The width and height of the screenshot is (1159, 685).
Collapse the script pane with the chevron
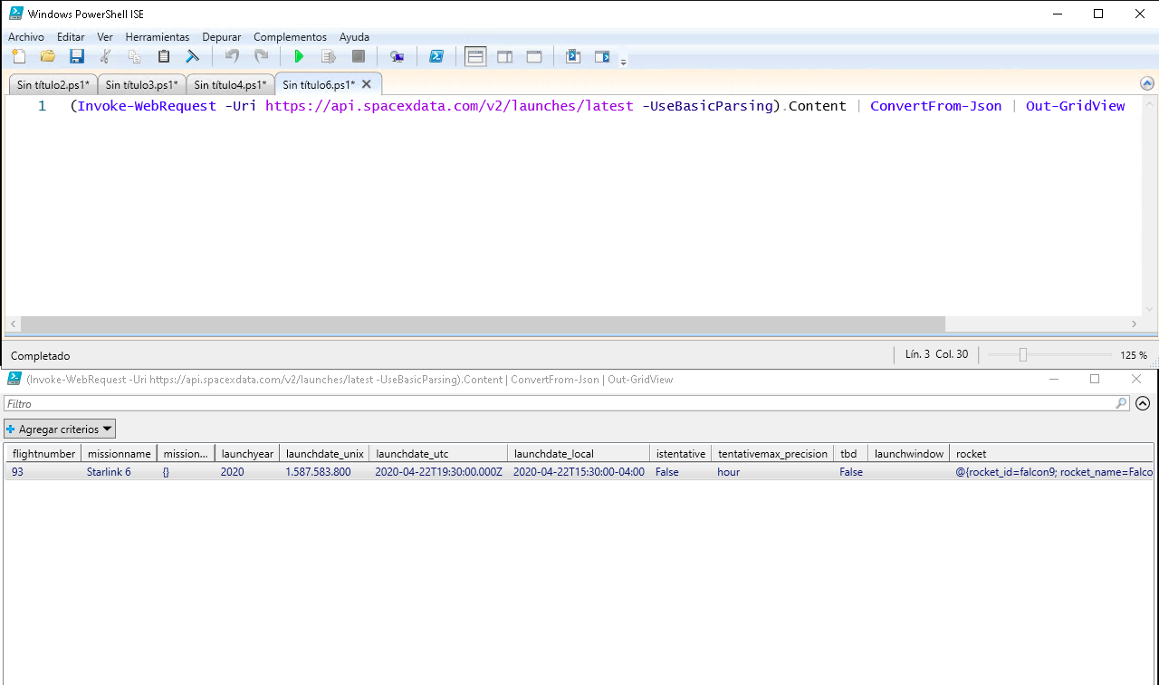(x=1146, y=84)
